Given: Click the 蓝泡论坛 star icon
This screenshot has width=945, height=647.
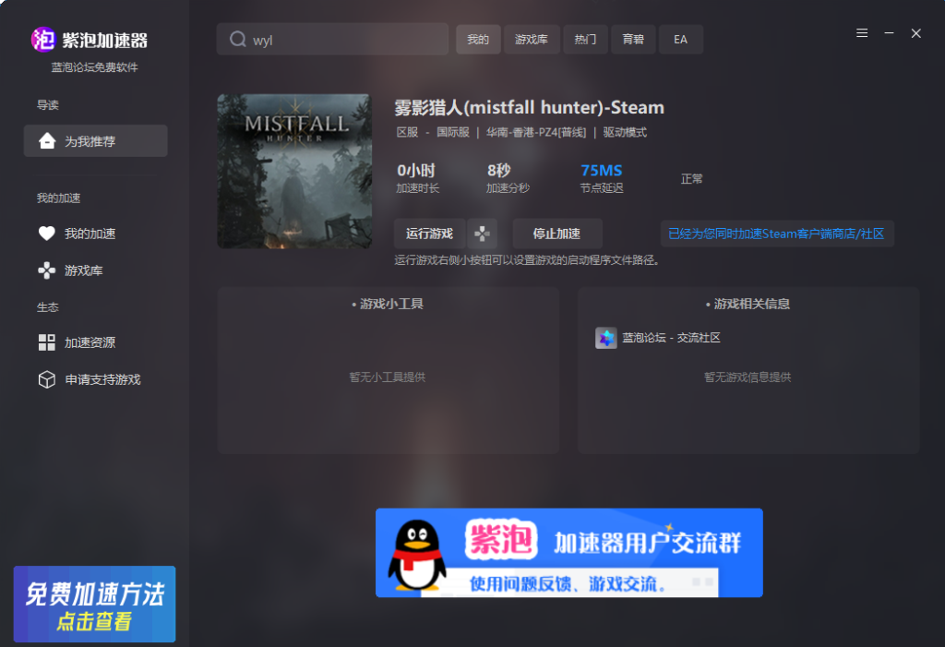Looking at the screenshot, I should [606, 338].
